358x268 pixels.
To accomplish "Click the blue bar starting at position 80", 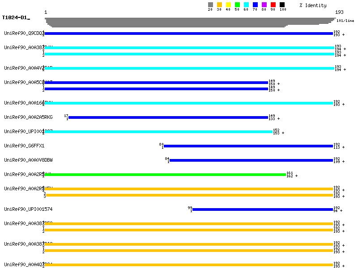I will (248, 146).
